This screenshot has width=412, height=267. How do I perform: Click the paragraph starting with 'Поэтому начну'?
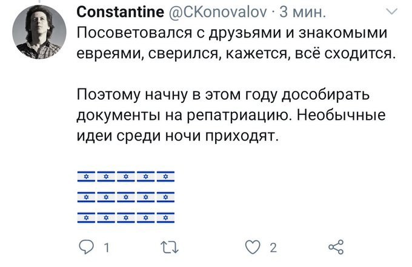tap(231, 116)
